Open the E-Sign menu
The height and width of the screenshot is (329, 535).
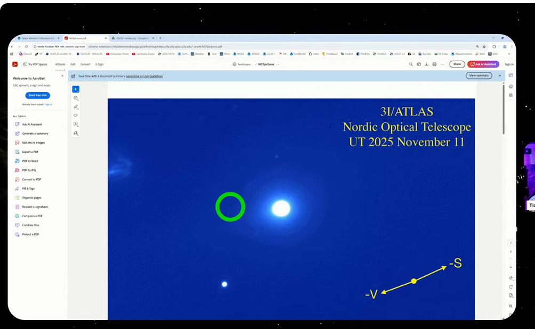[x=99, y=64]
